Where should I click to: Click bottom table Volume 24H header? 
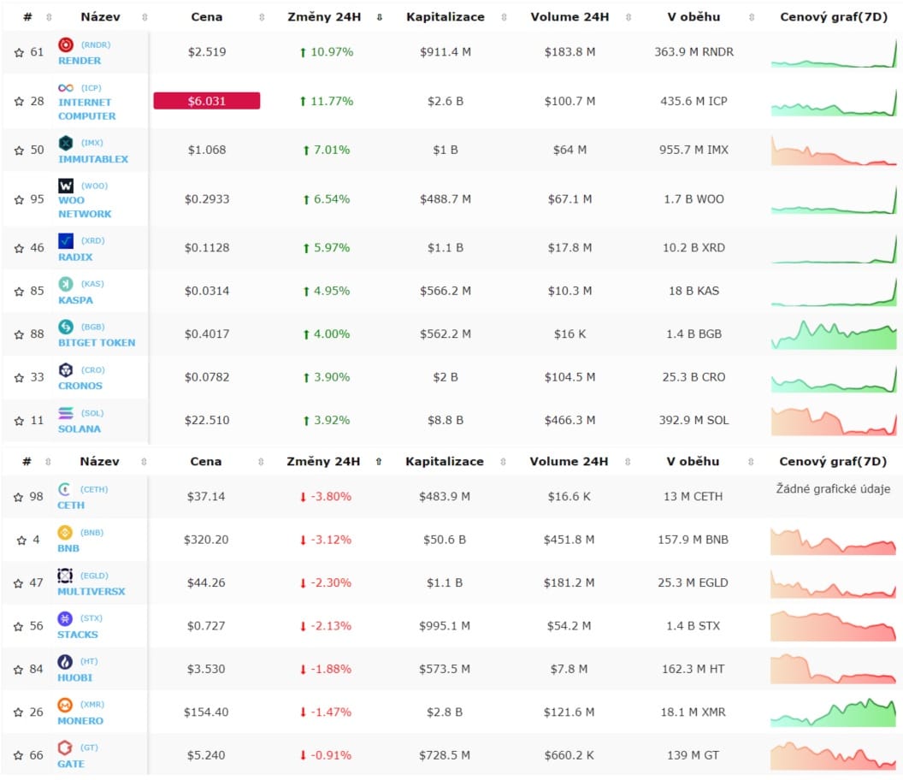point(569,462)
